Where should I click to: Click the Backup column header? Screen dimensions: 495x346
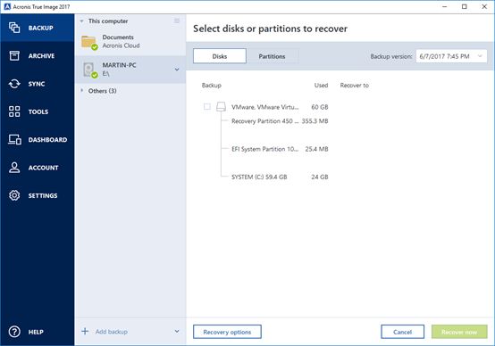click(212, 85)
